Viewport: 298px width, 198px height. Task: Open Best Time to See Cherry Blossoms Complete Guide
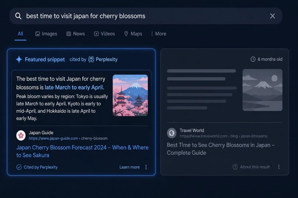click(221, 149)
